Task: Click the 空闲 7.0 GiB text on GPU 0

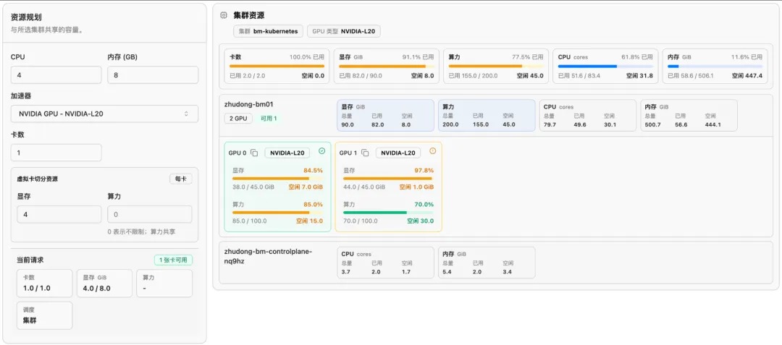Action: (x=306, y=187)
